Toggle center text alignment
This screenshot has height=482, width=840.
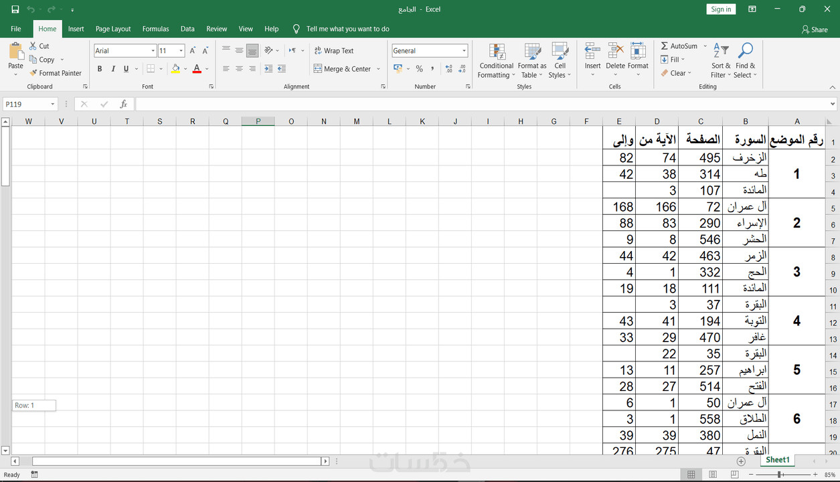239,68
